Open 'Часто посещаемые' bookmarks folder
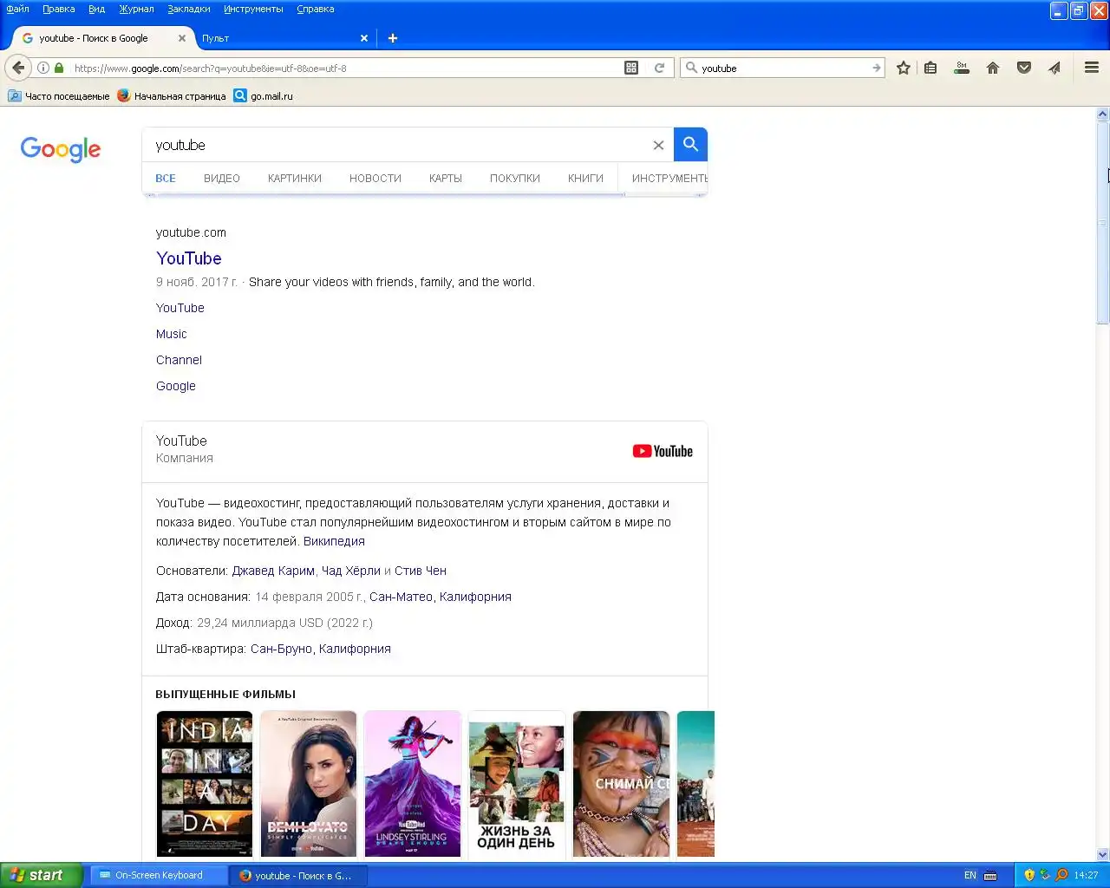 (x=58, y=96)
